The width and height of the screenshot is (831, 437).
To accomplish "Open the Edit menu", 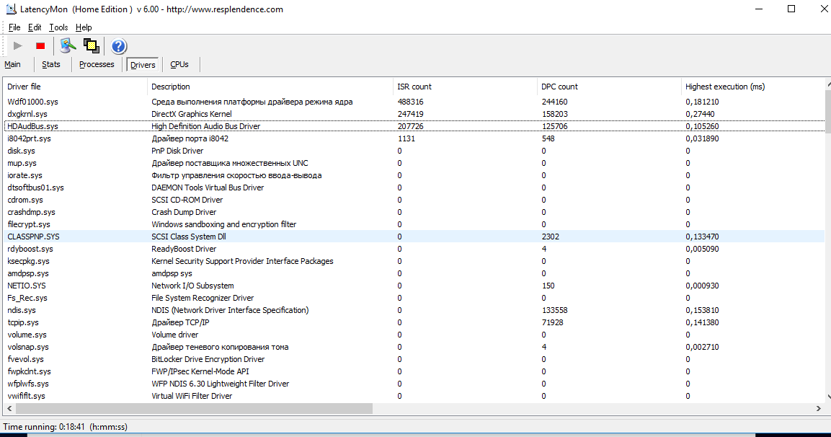I will tap(35, 27).
